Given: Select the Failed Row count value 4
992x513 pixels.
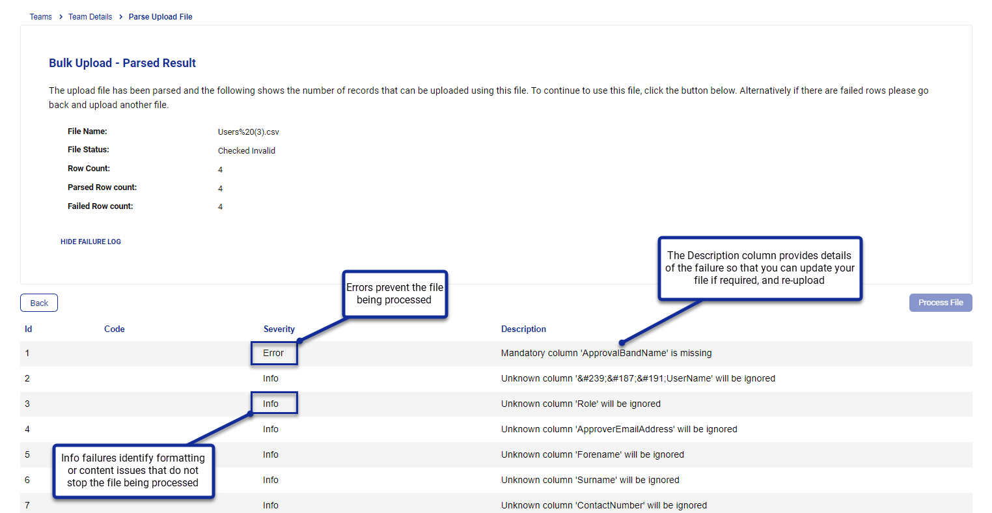Looking at the screenshot, I should (220, 206).
